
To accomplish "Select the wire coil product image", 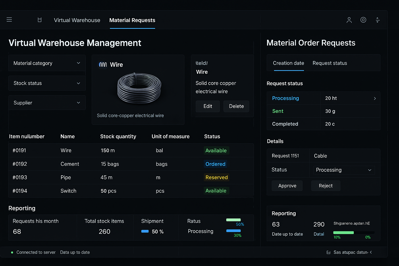I will [x=139, y=88].
